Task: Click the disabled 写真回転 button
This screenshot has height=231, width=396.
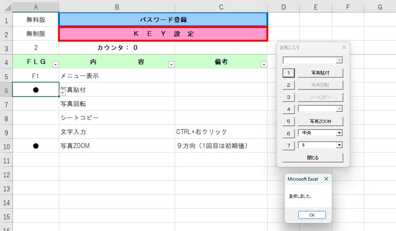Action: pos(320,85)
